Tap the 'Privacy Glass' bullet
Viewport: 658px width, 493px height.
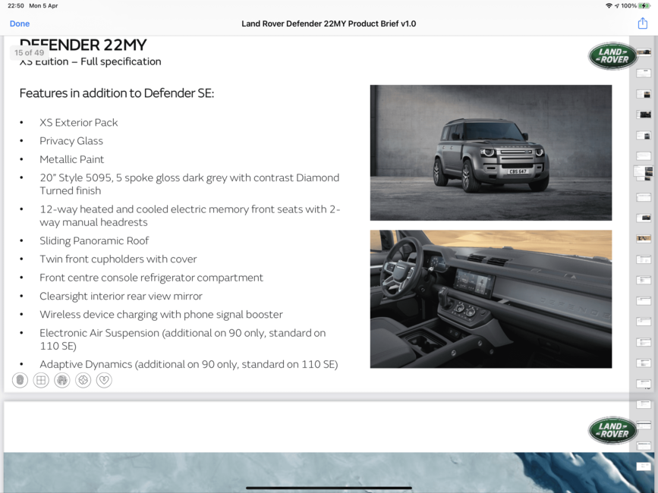tap(71, 141)
